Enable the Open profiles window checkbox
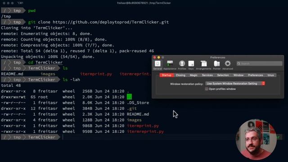Viewport: 288px width, 162px height. [x=207, y=89]
